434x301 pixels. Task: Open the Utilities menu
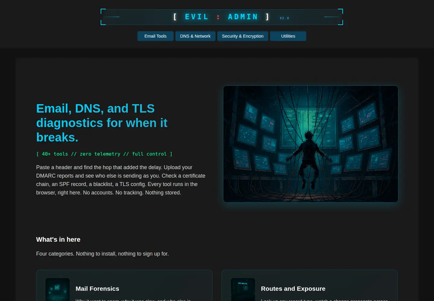pos(288,36)
